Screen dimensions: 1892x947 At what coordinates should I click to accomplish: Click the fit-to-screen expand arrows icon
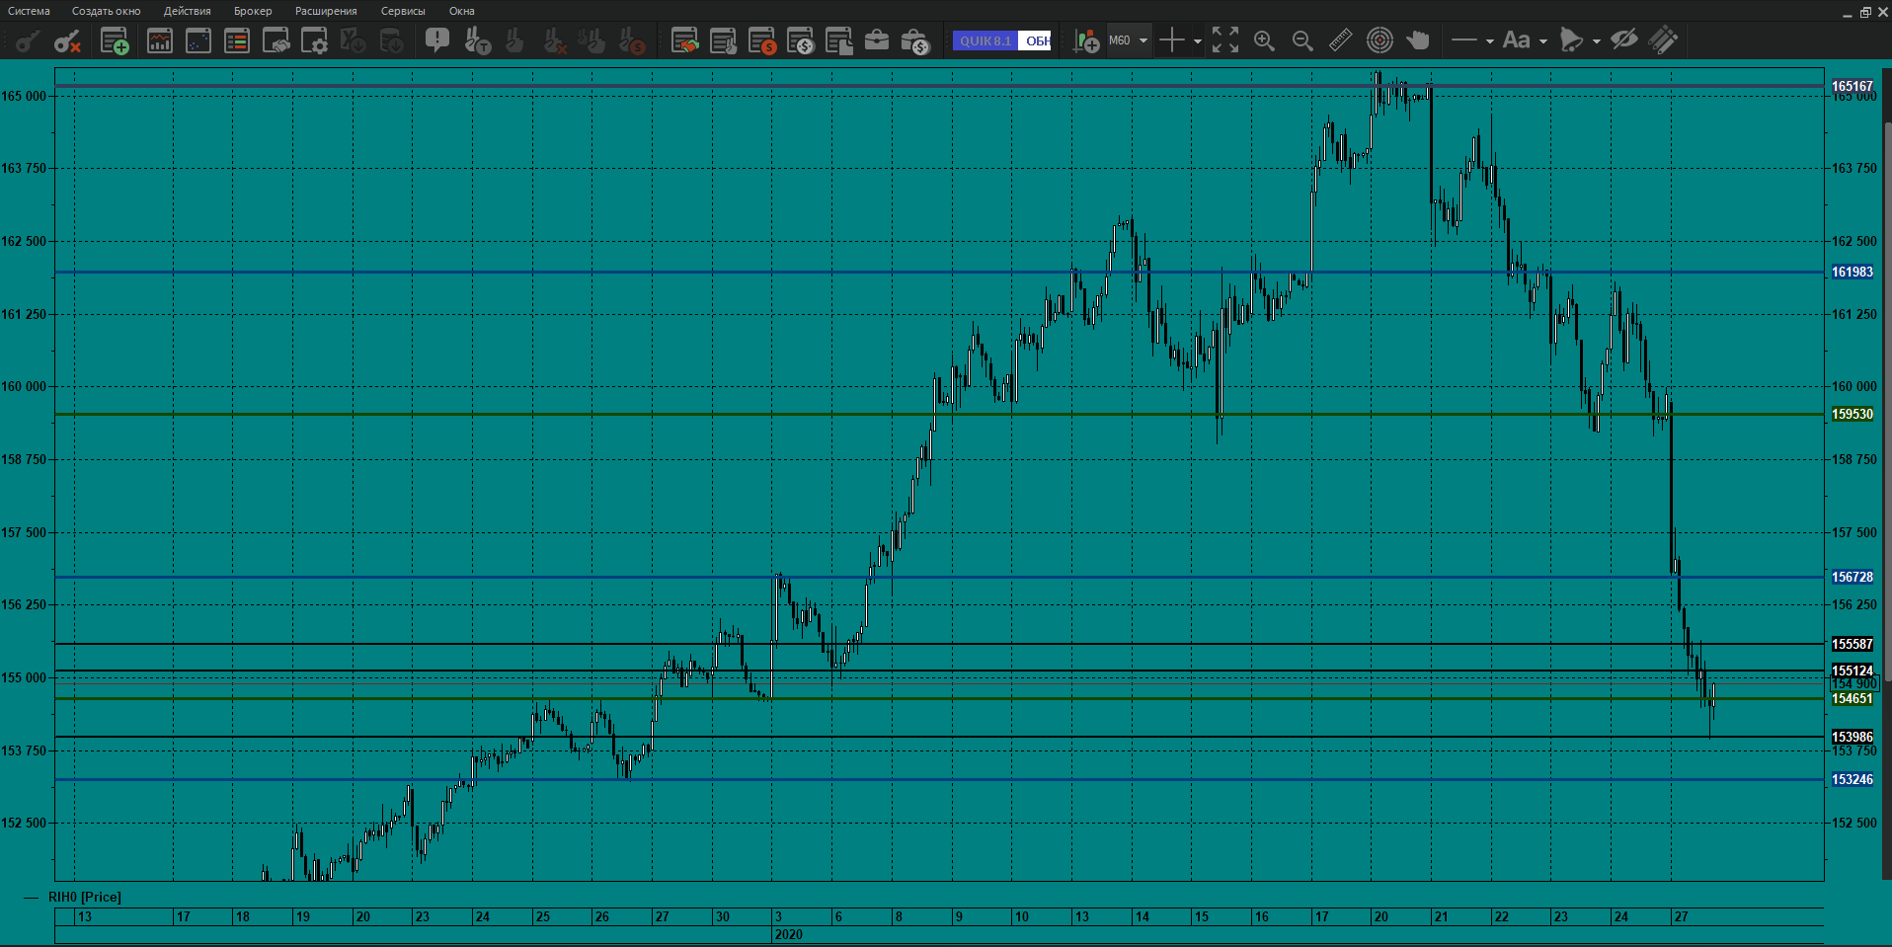1225,40
